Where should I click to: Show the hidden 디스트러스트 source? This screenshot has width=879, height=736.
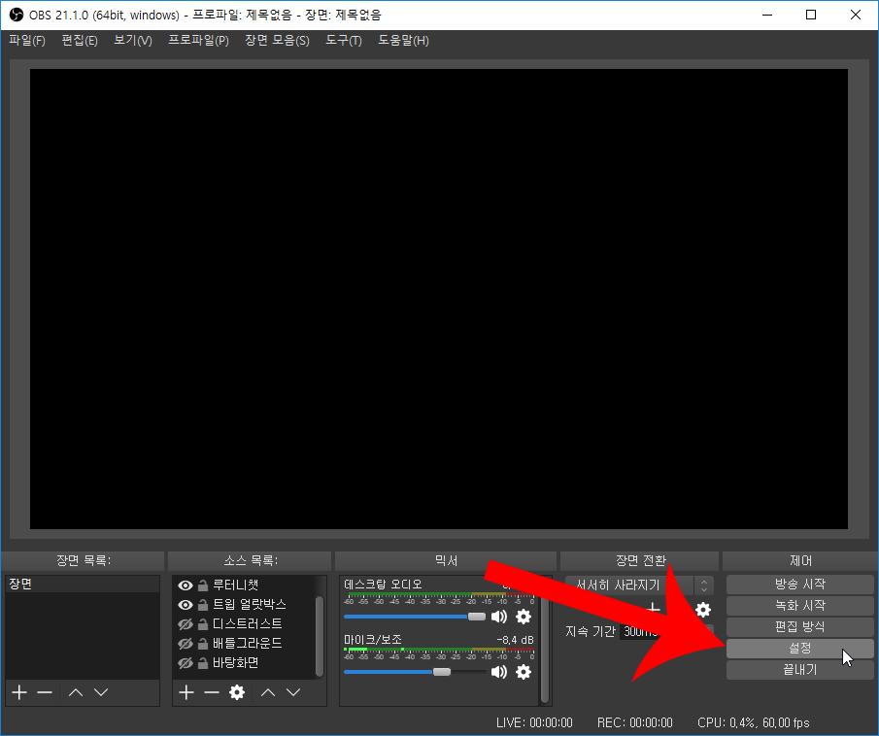184,622
